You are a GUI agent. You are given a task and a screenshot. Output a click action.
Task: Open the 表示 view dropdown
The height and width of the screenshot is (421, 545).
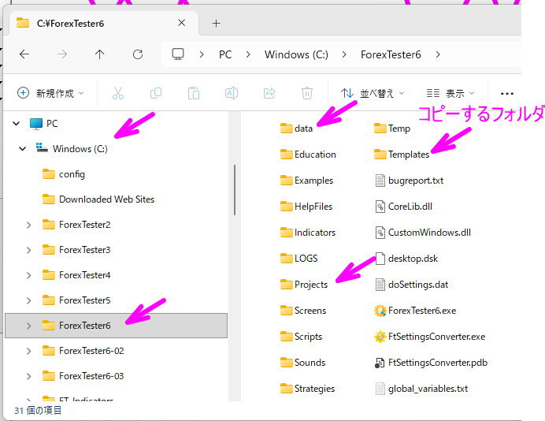450,93
